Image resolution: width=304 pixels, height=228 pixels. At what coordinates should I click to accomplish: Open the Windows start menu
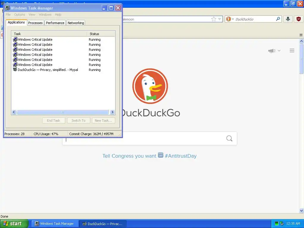click(x=14, y=224)
